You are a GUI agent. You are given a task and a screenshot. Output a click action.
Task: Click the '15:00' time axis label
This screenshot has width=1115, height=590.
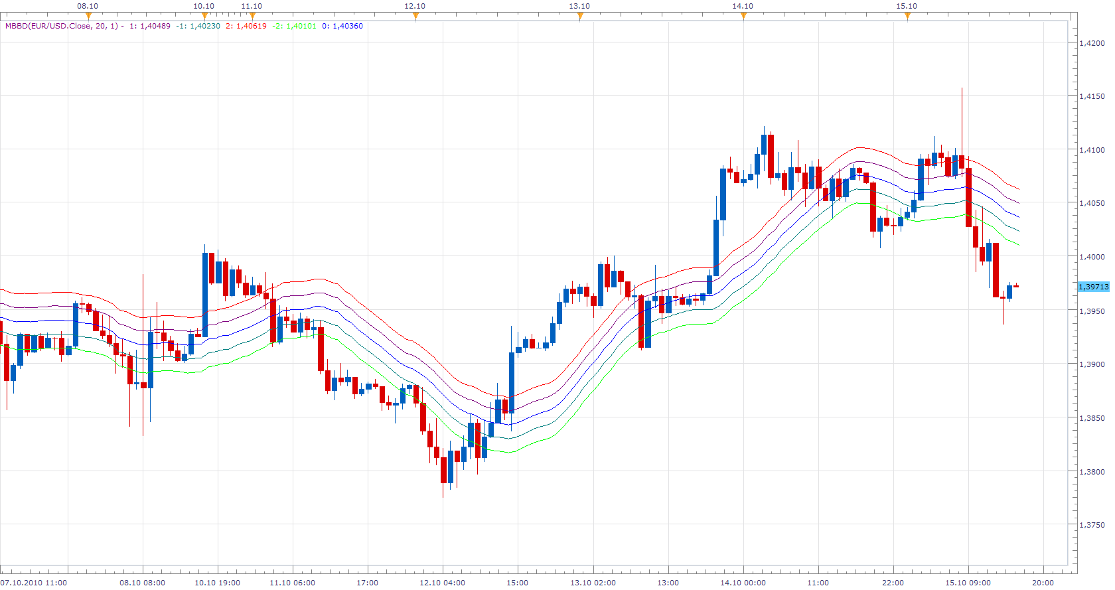pyautogui.click(x=518, y=583)
